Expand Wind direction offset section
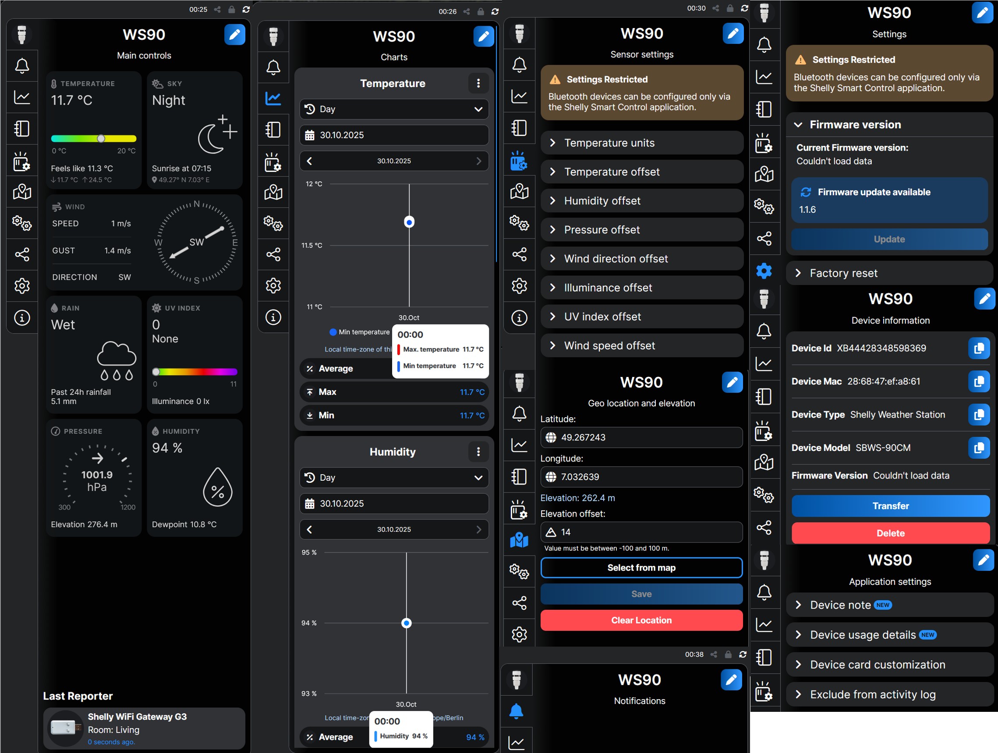This screenshot has width=998, height=753. [x=641, y=259]
